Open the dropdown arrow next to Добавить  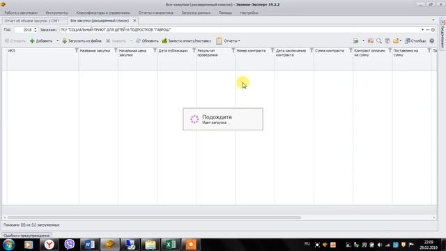57,41
